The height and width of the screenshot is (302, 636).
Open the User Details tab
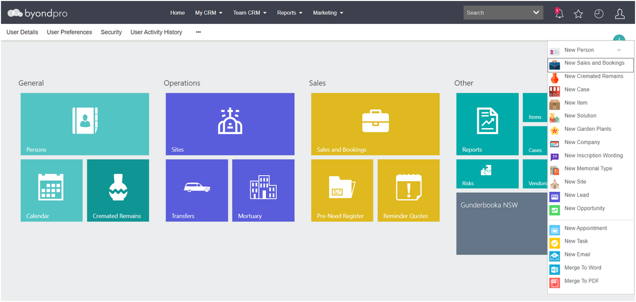[22, 32]
